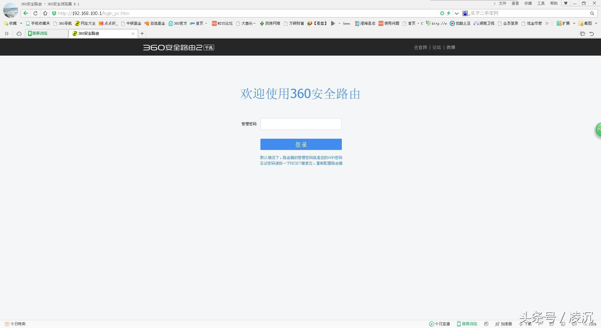The image size is (601, 328).
Task: Open 今日直播 in status bar
Action: (x=439, y=324)
